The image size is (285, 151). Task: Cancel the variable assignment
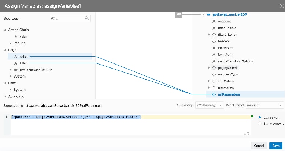pyautogui.click(x=259, y=146)
